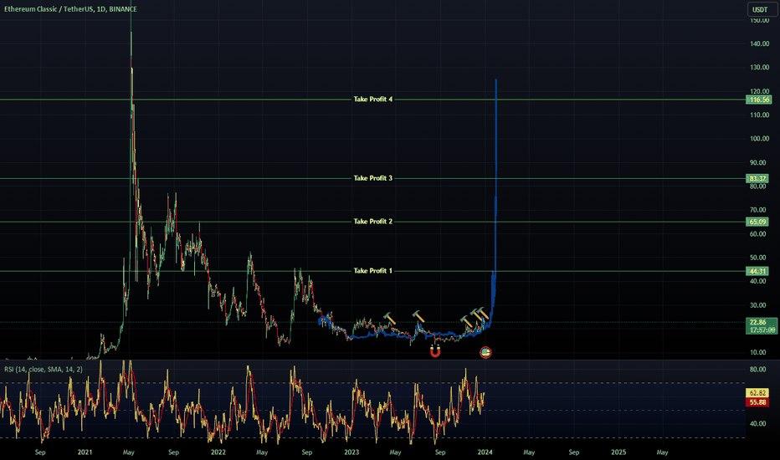This screenshot has width=780, height=460.
Task: Click the 65.09 price tag on axis
Action: (757, 222)
